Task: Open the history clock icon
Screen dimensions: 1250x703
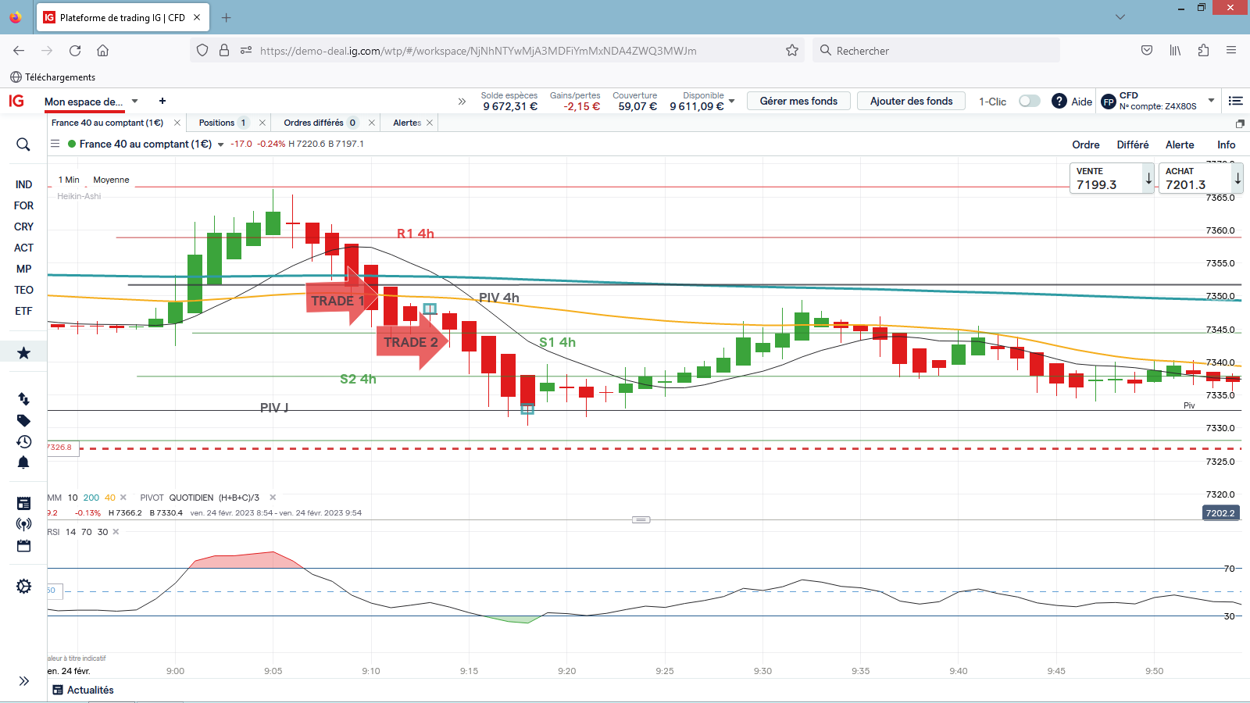Action: point(23,441)
